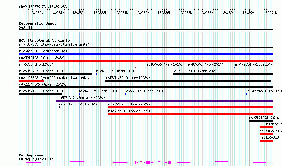Select the black nsv5854122 variant bar
The height and width of the screenshot is (166, 282).
click(x=41, y=94)
